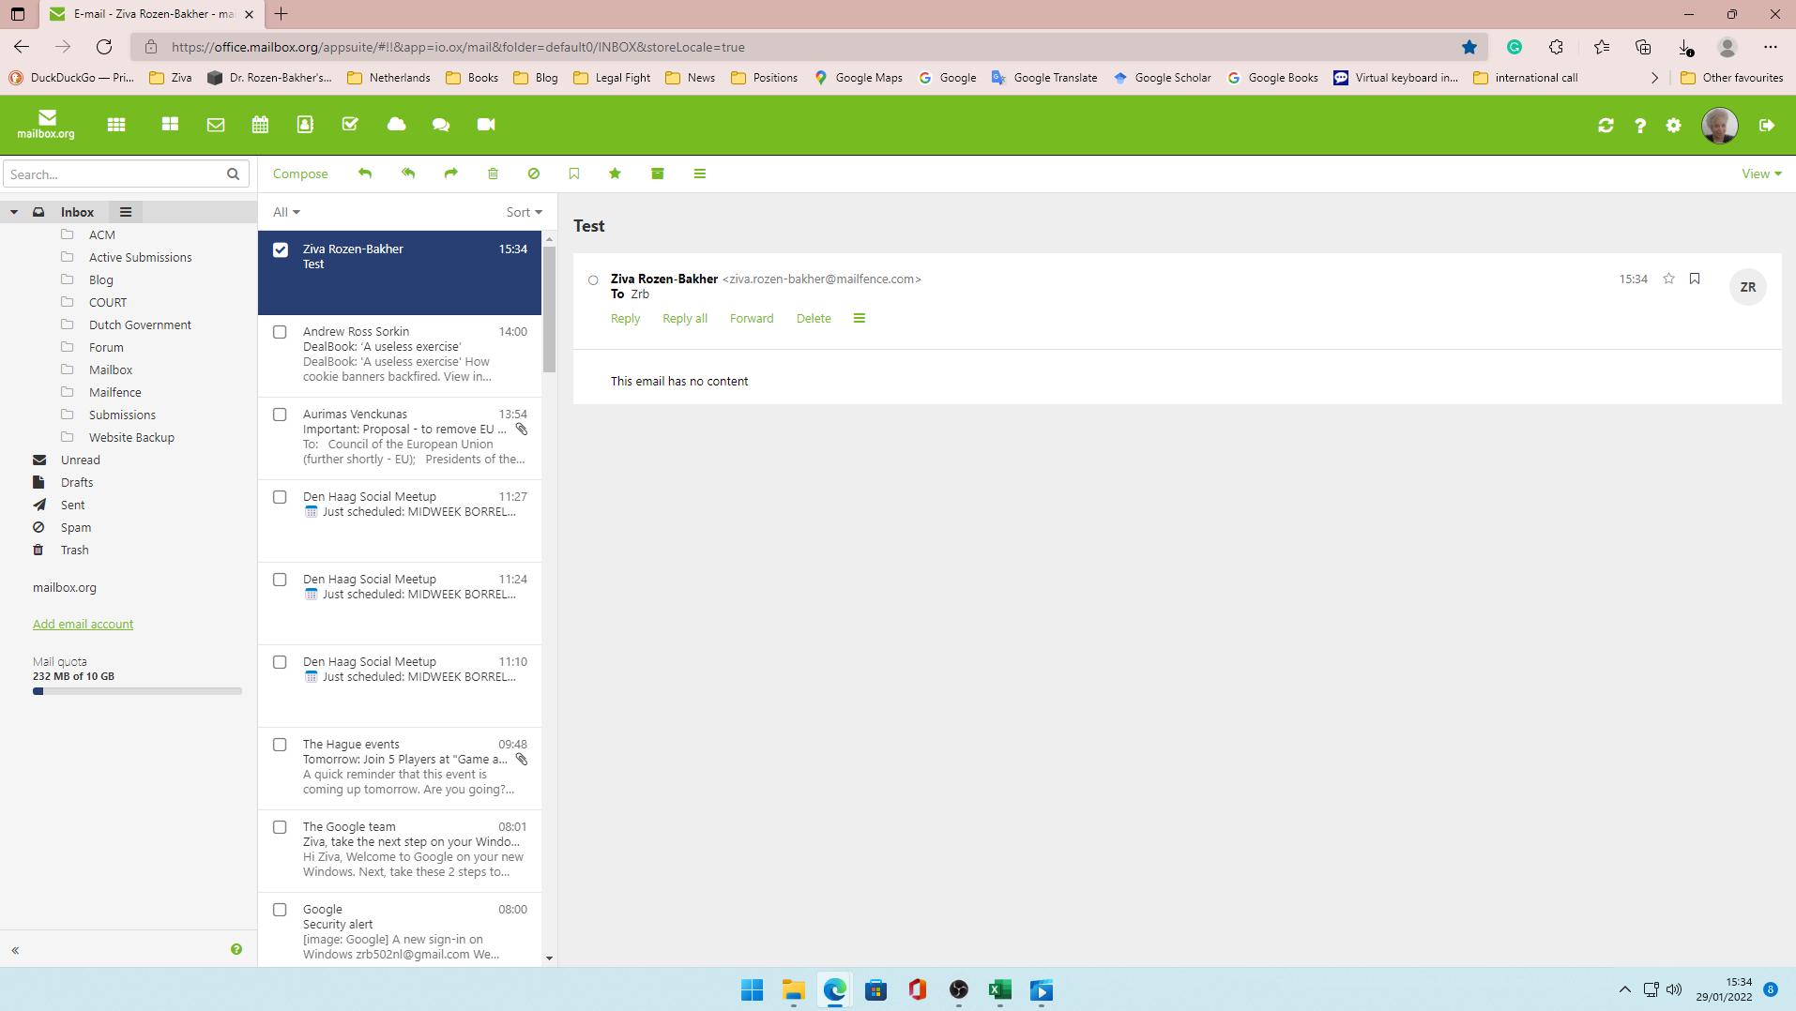Collapse the folder sidebar
Image resolution: width=1796 pixels, height=1011 pixels.
pyautogui.click(x=15, y=950)
